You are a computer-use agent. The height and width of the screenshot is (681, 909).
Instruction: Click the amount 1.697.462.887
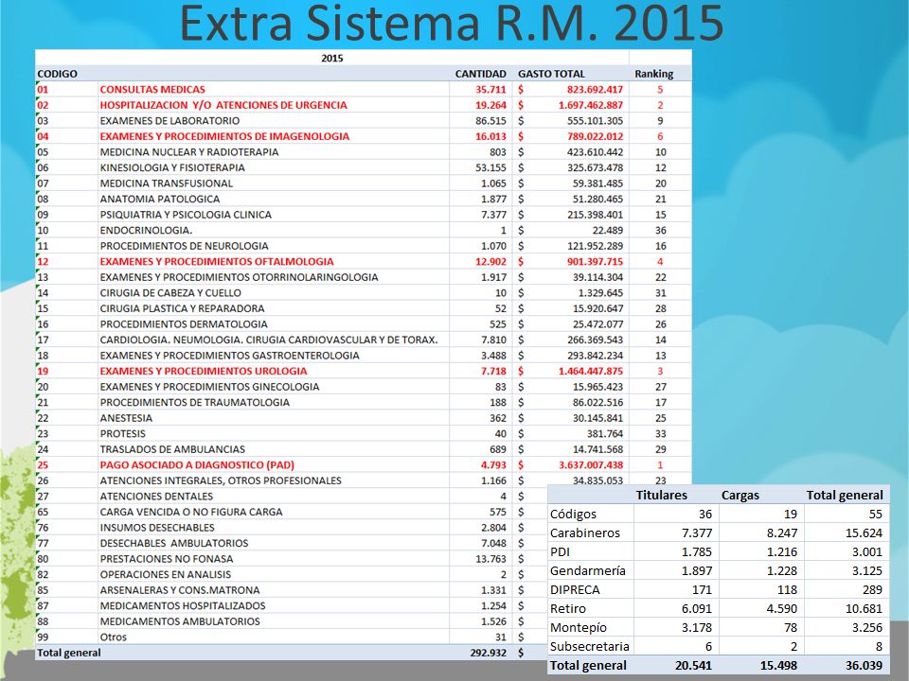tap(591, 105)
